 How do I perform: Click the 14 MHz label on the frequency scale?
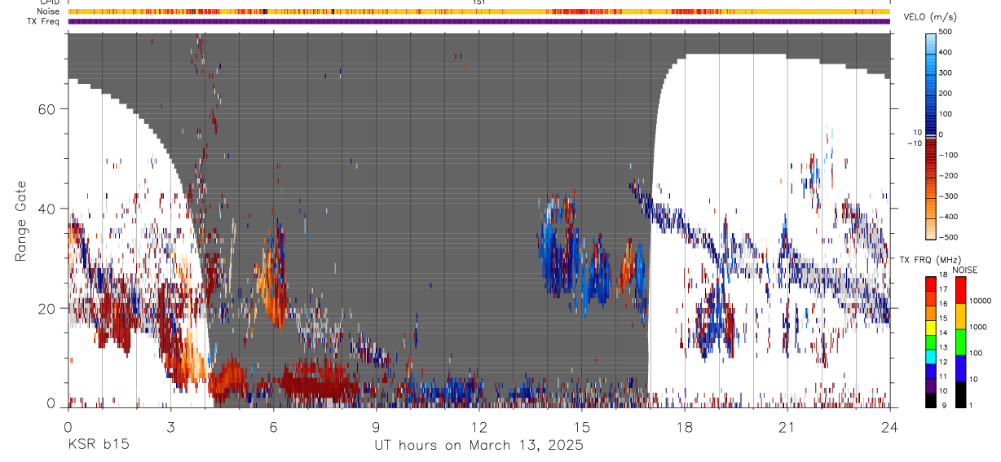pyautogui.click(x=945, y=333)
